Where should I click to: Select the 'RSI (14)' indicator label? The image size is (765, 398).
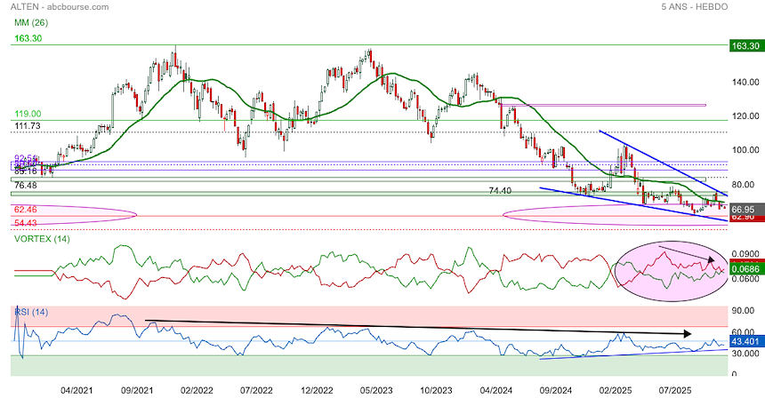pos(31,312)
